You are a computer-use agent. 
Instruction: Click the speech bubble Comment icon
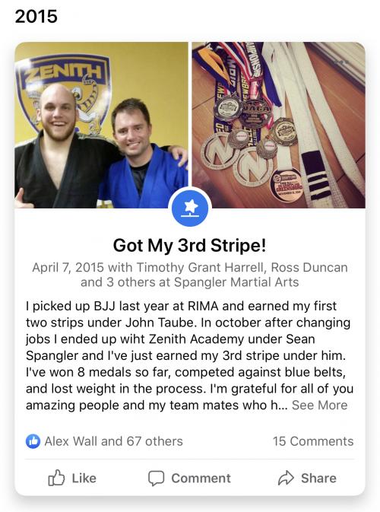[x=156, y=479]
